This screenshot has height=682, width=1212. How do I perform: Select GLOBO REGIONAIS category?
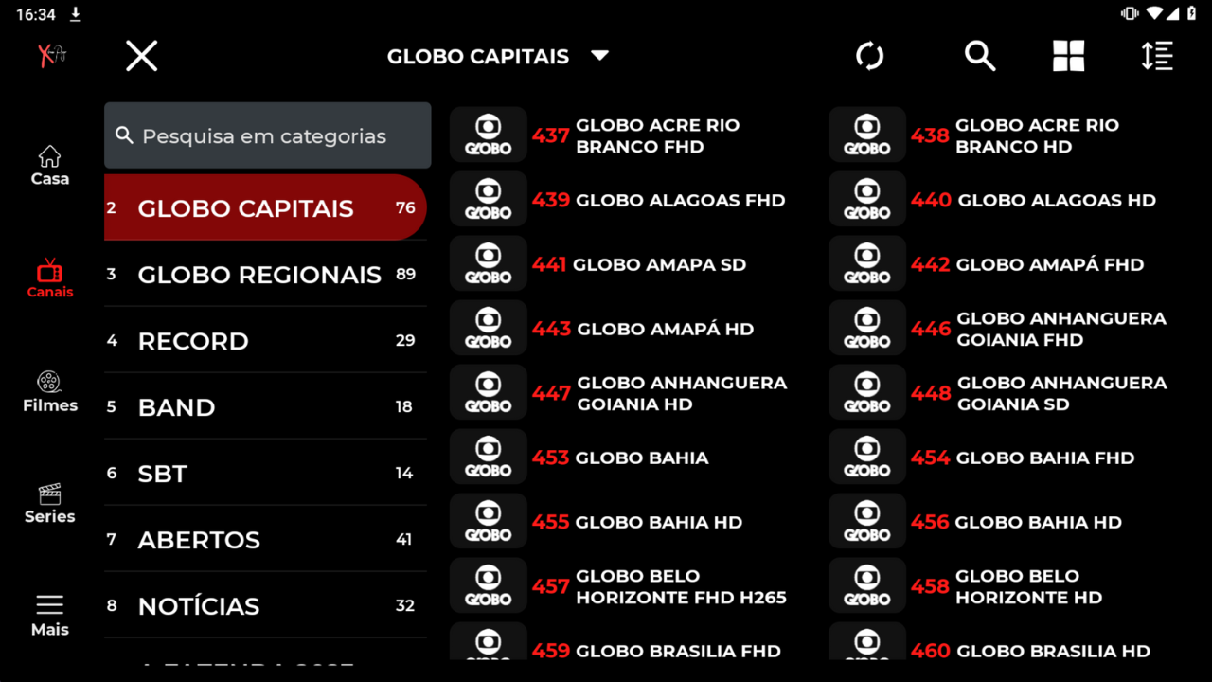[x=259, y=275]
